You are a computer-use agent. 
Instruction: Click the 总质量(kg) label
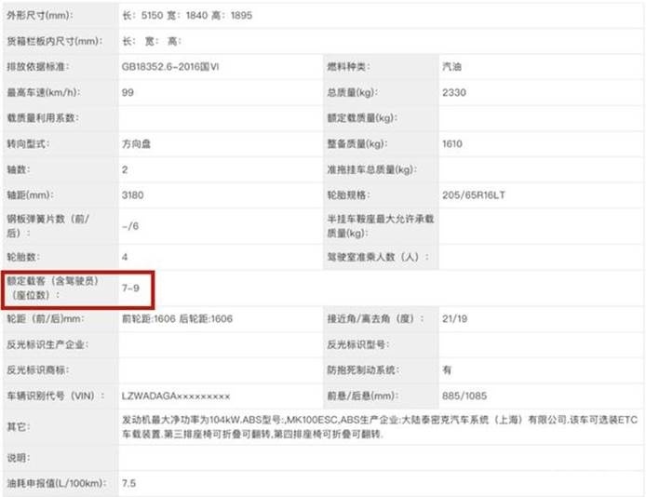[352, 92]
